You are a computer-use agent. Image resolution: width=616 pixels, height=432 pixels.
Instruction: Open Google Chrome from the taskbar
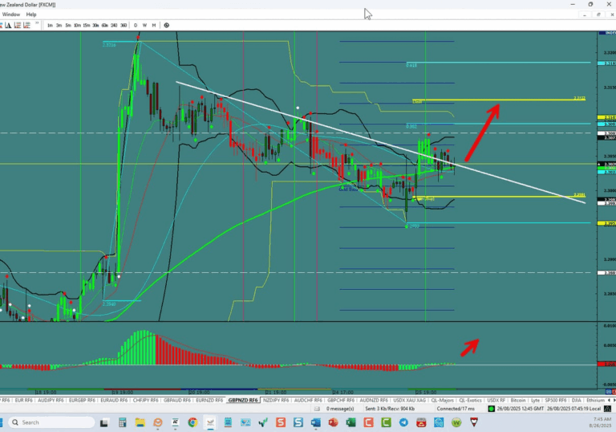(192, 422)
